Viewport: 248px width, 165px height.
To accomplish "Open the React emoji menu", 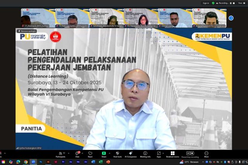I will click(90, 154).
